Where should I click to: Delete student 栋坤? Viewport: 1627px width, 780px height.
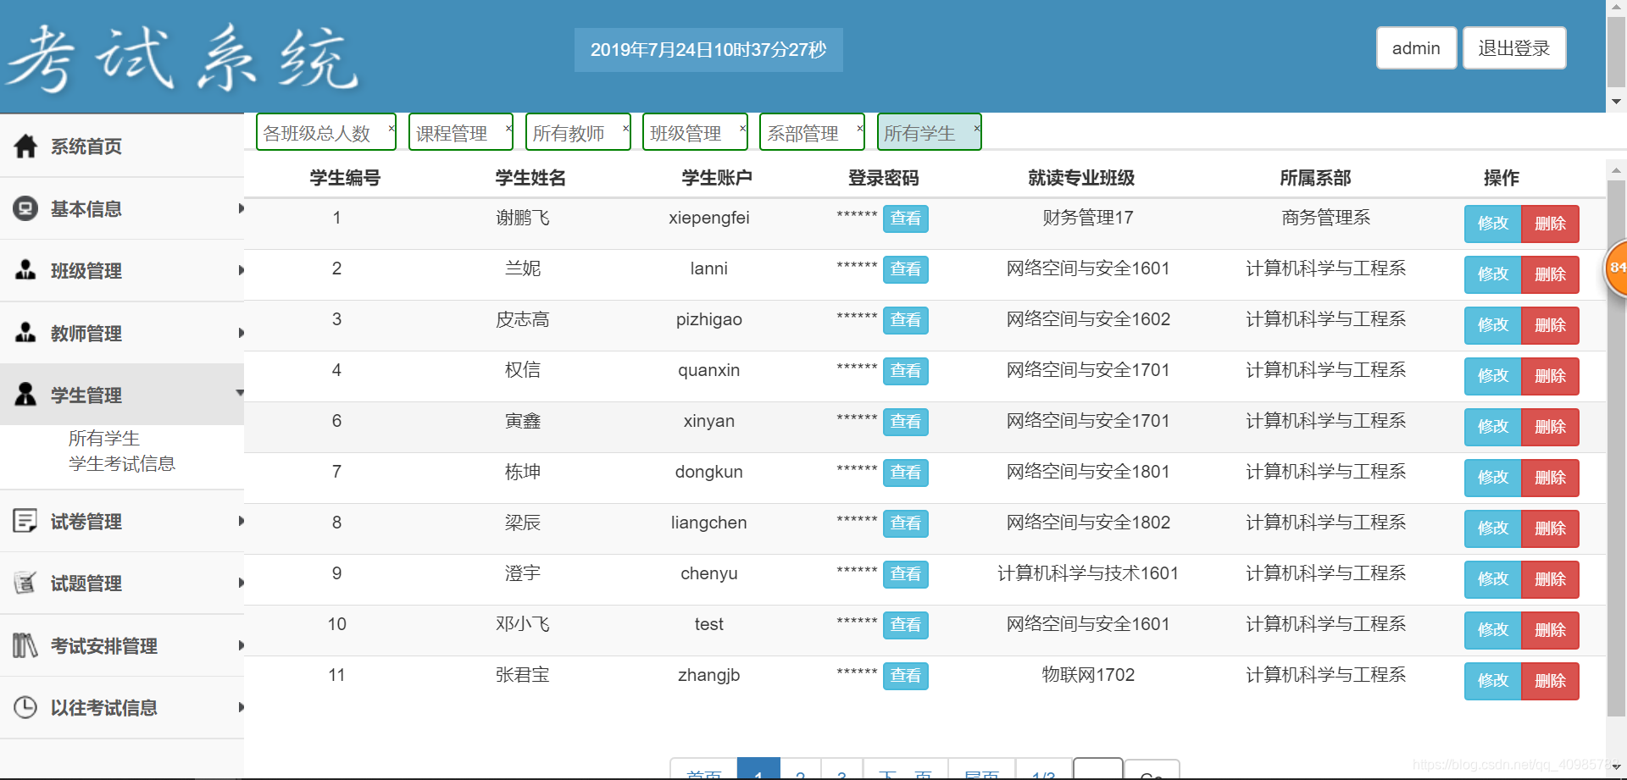(1550, 478)
